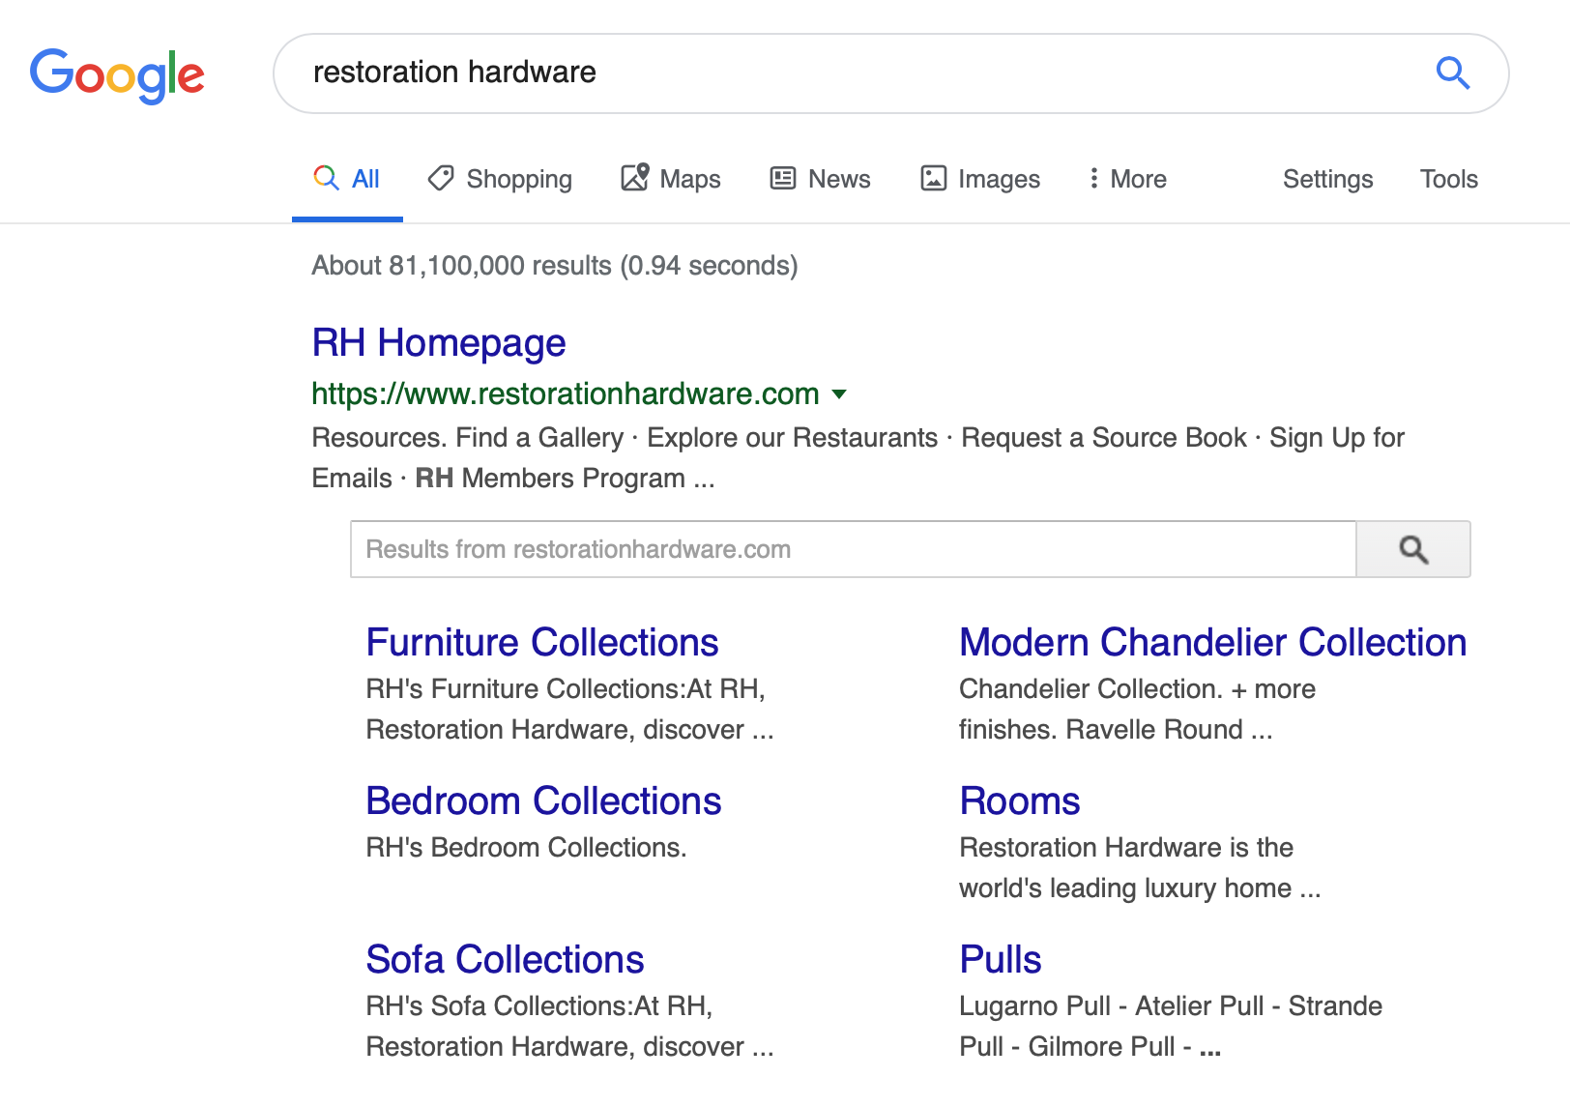Click the Shopping tag icon
The image size is (1570, 1106).
pyautogui.click(x=441, y=178)
